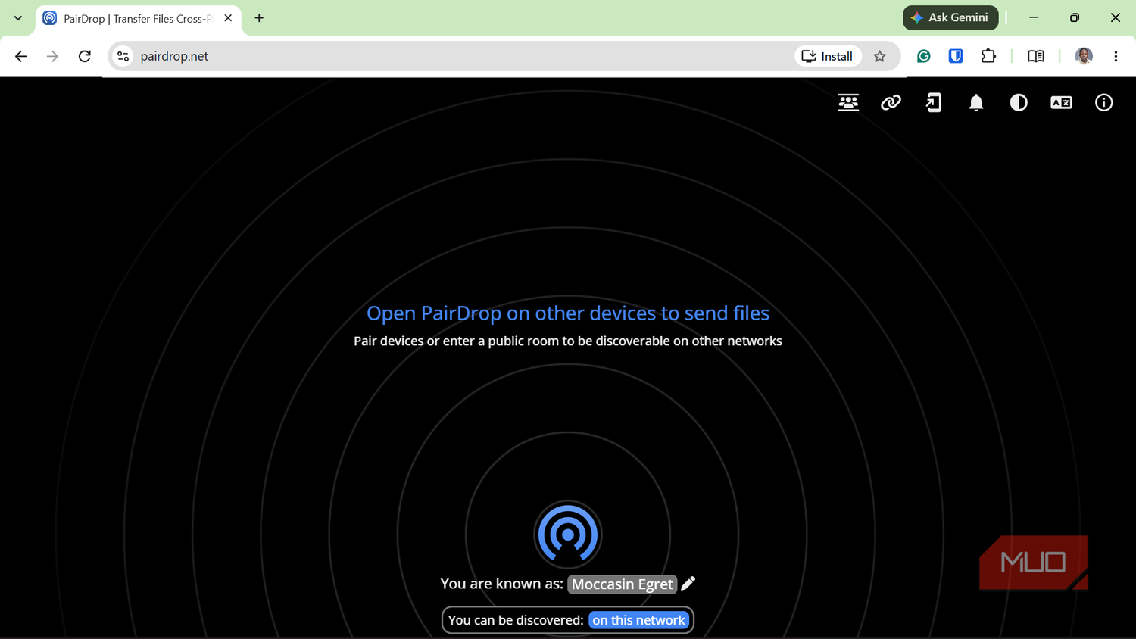Restore down the Chrome window

tap(1075, 17)
